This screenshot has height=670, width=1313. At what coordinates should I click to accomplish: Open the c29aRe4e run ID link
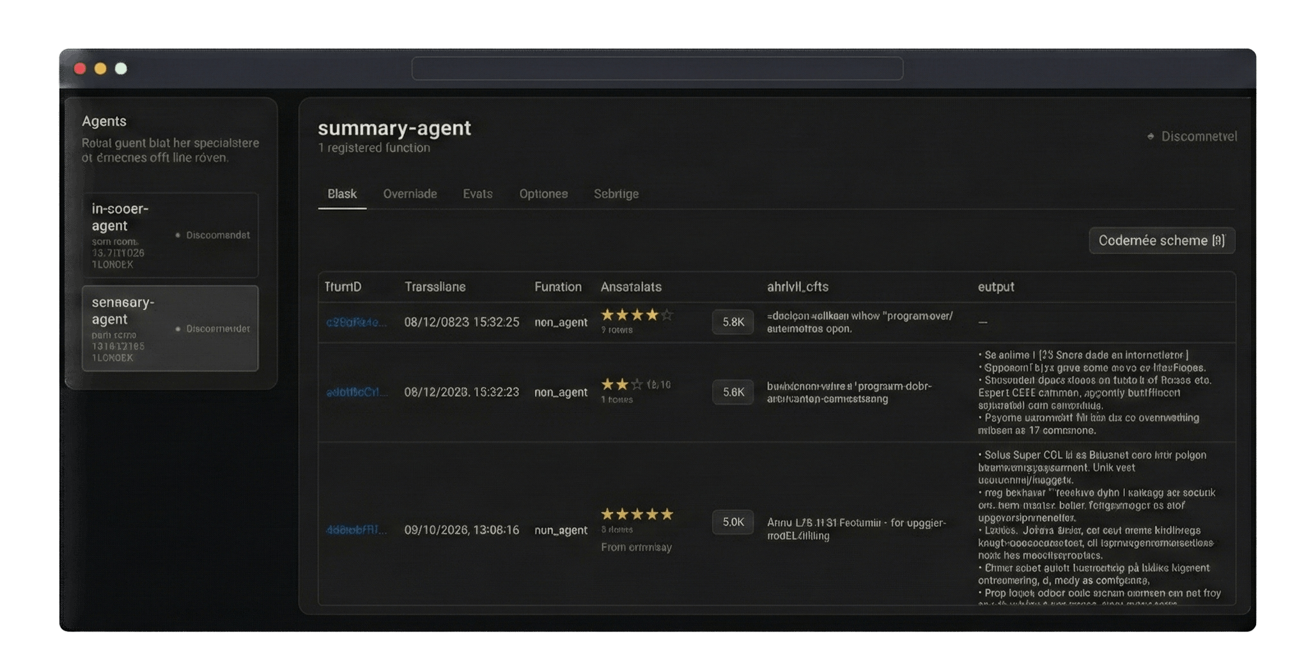[353, 322]
